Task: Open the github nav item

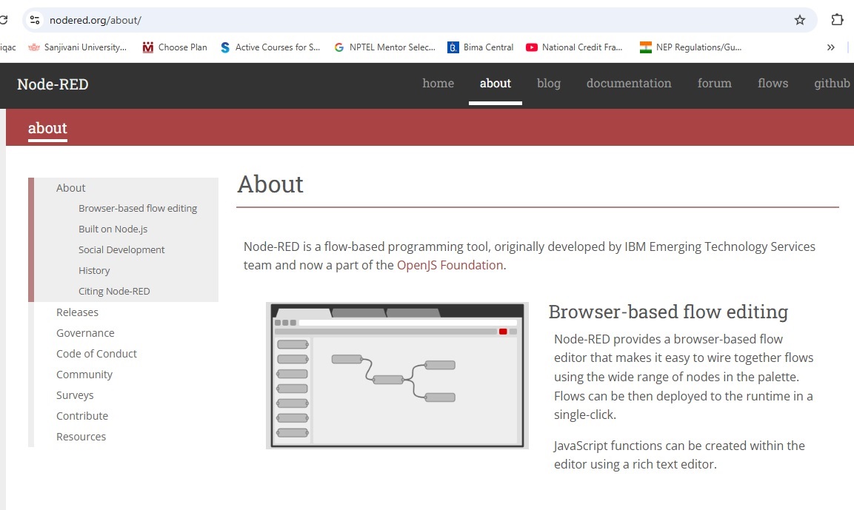Action: (x=832, y=84)
